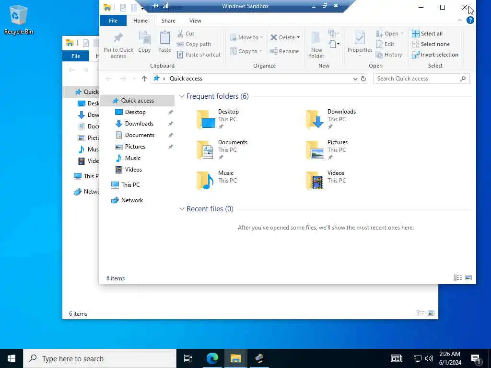Click the Quick access address bar path

coord(186,79)
